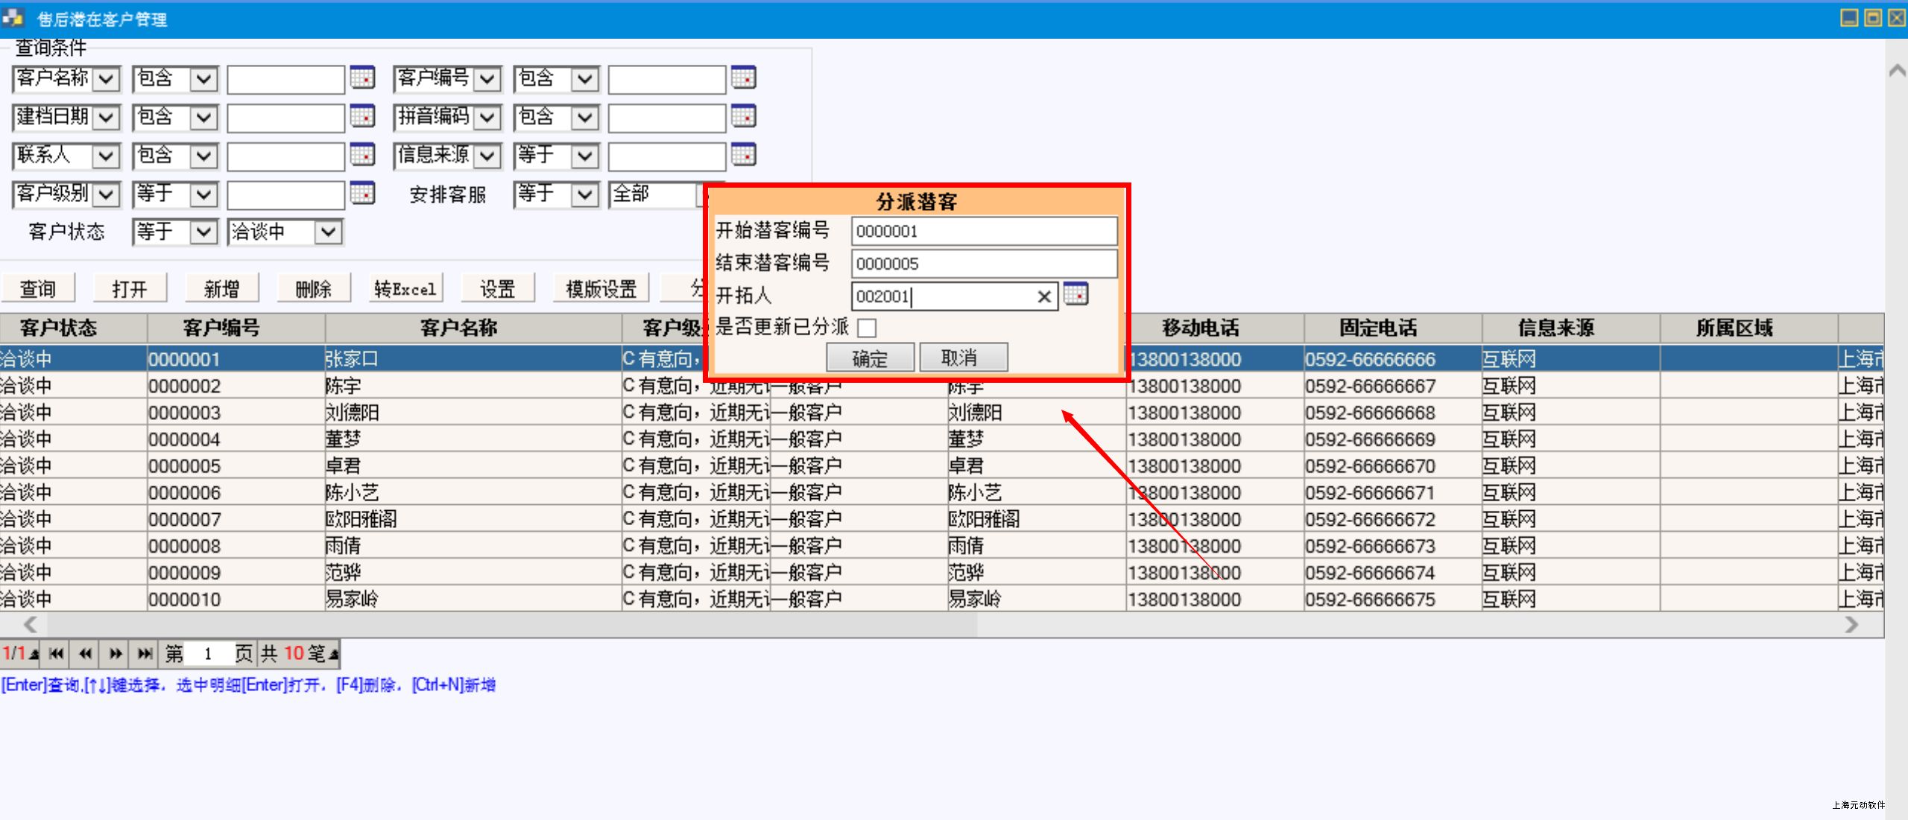Click horizontal scrollbar right arrow
1908x820 pixels.
point(1851,625)
